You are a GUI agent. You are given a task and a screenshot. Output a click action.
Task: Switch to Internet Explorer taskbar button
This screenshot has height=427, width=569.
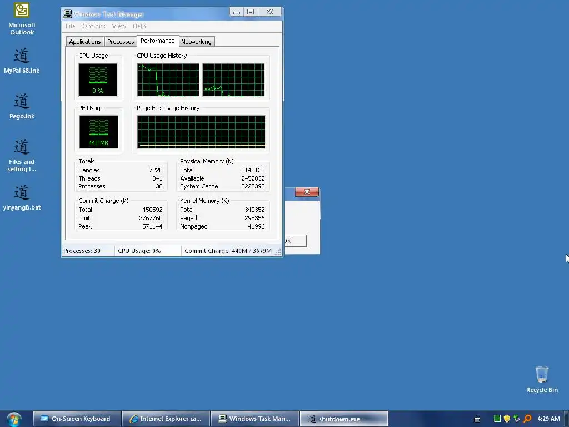(166, 419)
